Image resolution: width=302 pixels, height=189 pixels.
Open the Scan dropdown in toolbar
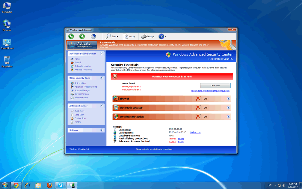112,37
